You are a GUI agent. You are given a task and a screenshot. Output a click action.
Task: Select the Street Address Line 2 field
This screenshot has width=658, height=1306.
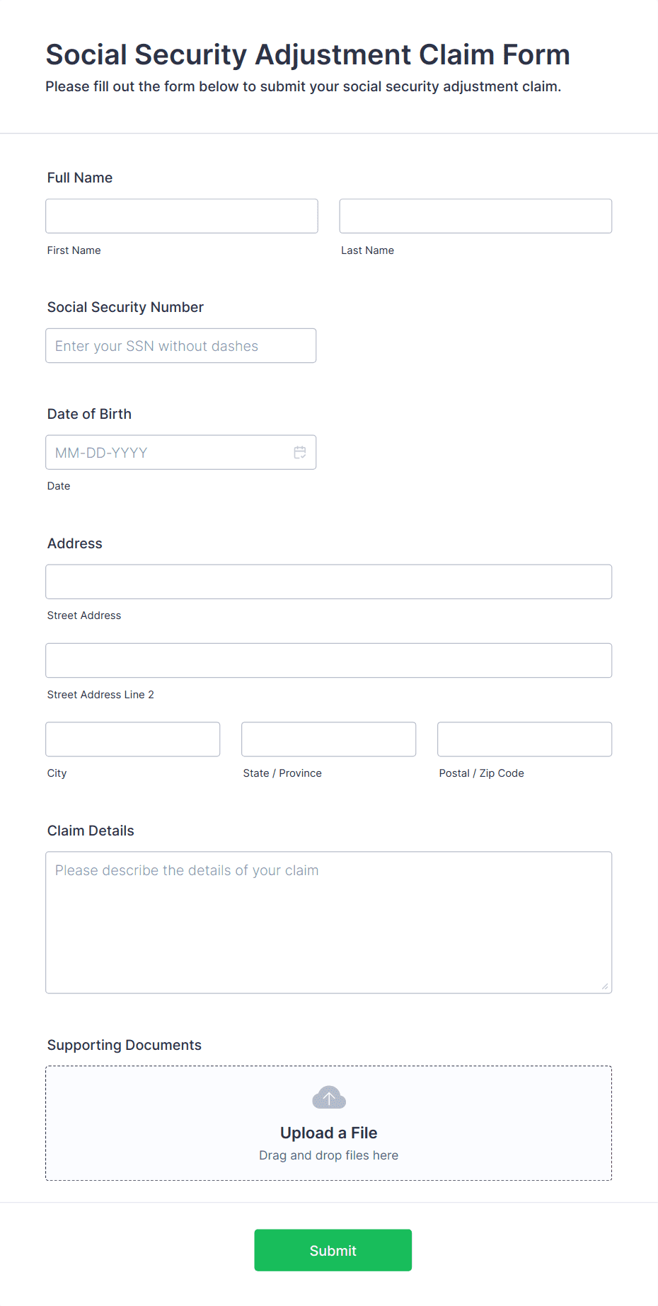(x=329, y=660)
